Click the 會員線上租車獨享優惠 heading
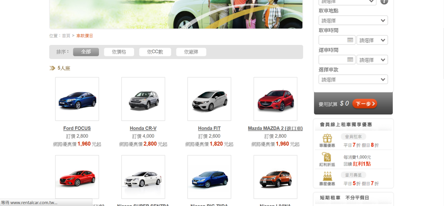This screenshot has width=444, height=206. click(x=346, y=125)
